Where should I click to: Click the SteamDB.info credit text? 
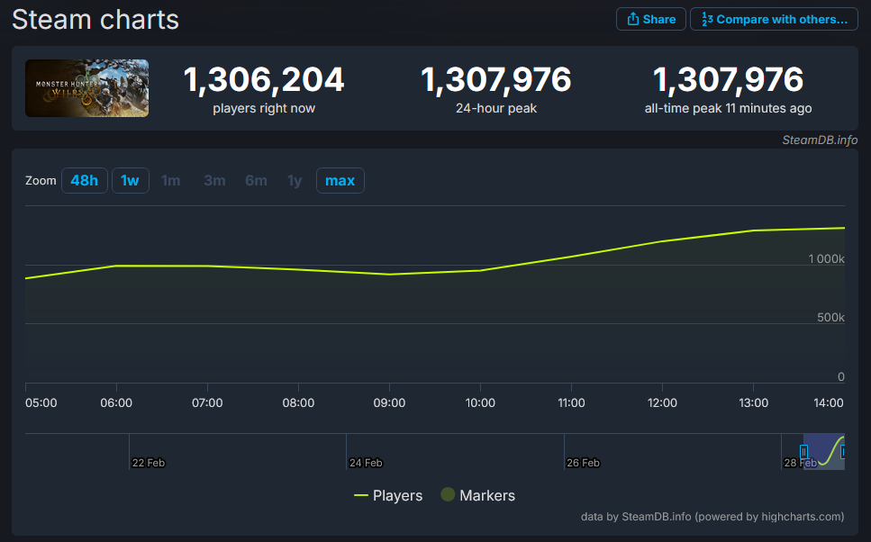pos(820,140)
